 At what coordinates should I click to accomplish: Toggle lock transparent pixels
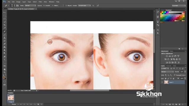pos(166,79)
